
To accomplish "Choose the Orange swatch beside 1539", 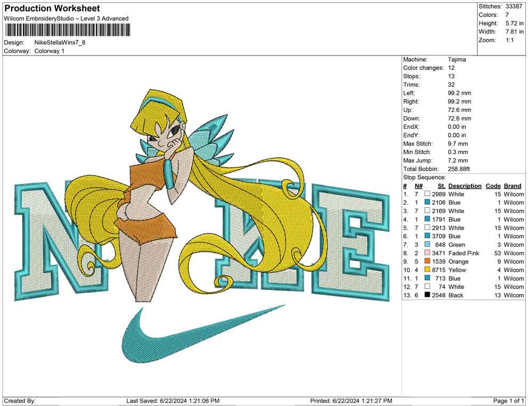I will pyautogui.click(x=427, y=261).
